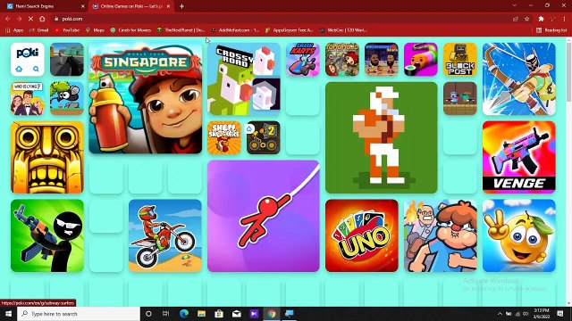Open the basketball players game icon
The height and width of the screenshot is (321, 572).
tap(382, 60)
